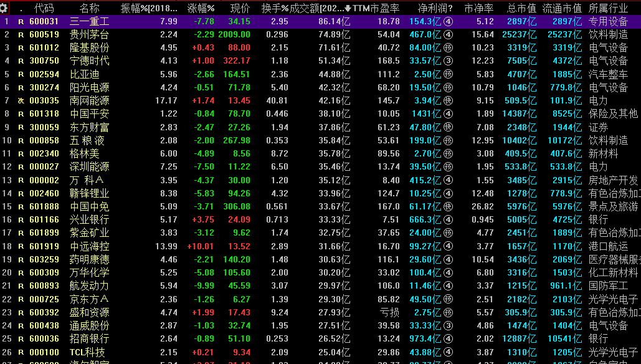Select stock name 比亚迪
This screenshot has height=364, width=641.
(85, 74)
